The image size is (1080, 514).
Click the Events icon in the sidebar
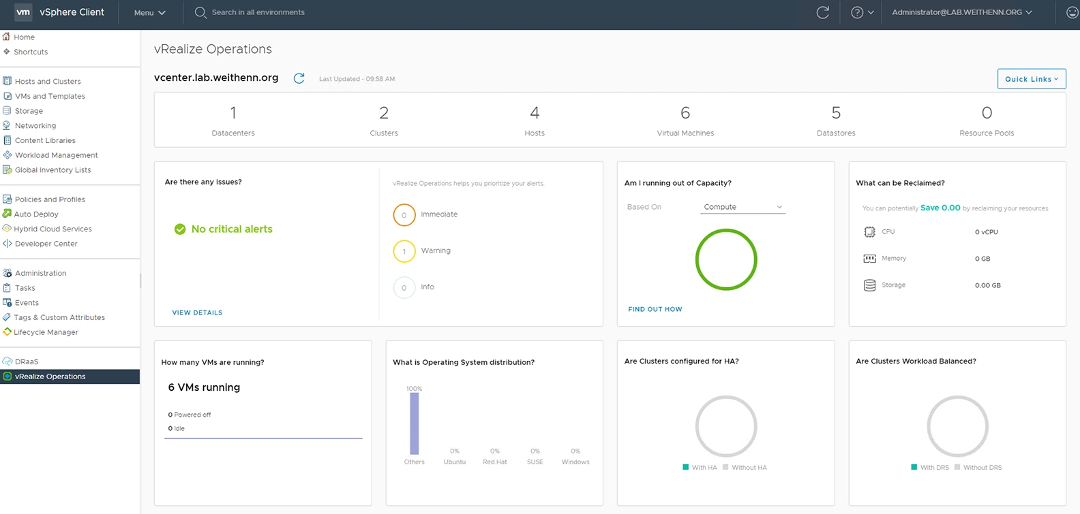pos(7,302)
